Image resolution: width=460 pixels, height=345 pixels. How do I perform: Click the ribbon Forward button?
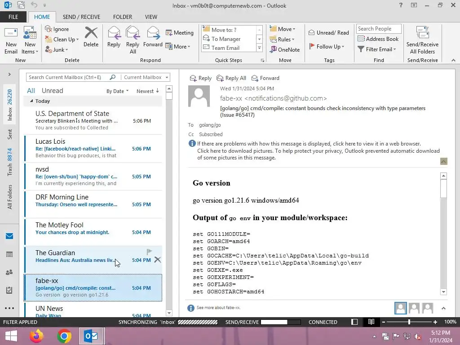[153, 37]
